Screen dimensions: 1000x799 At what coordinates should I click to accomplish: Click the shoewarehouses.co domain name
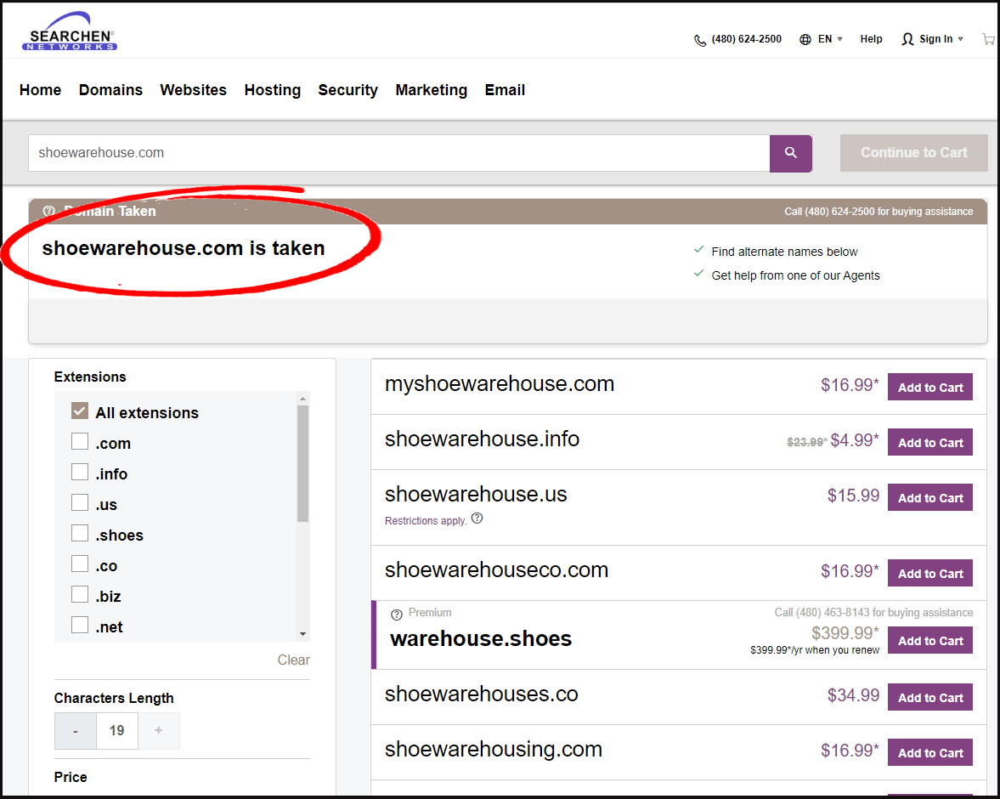pyautogui.click(x=482, y=694)
